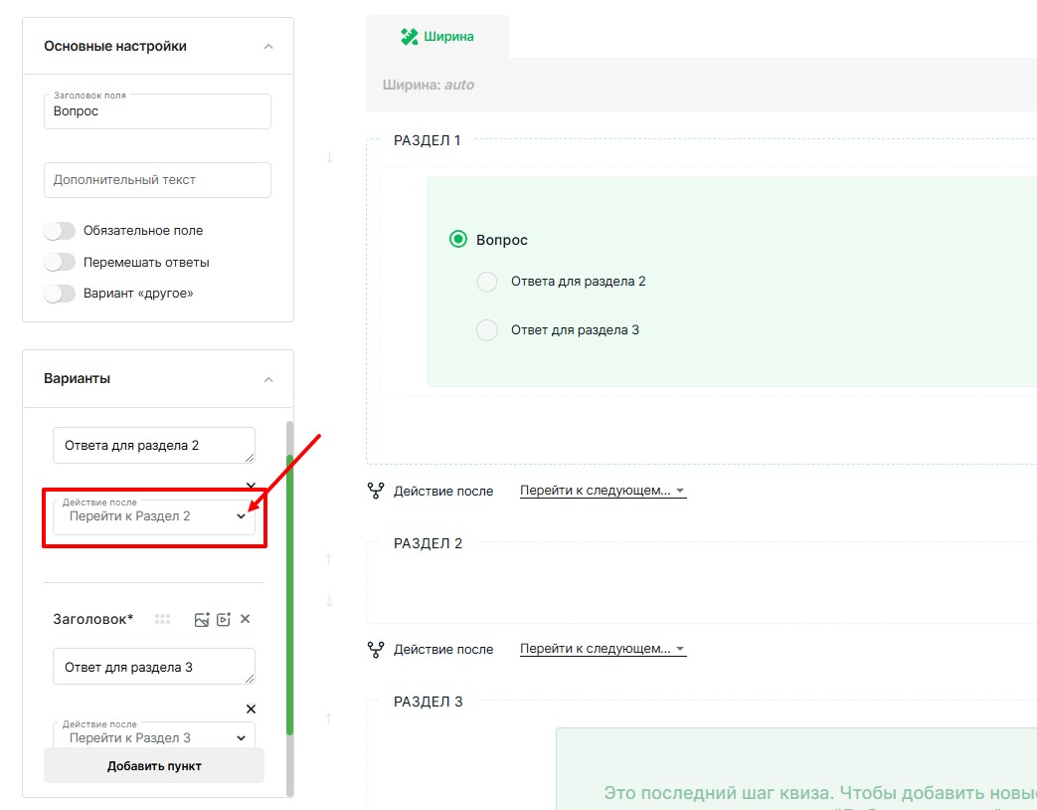Click branch icon below Раздел 1

(376, 491)
